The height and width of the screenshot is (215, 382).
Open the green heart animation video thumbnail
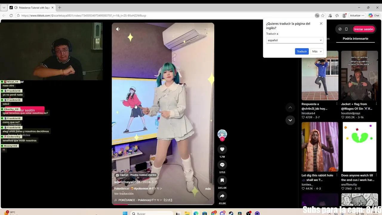[x=360, y=147]
